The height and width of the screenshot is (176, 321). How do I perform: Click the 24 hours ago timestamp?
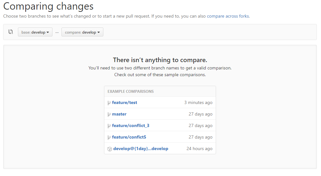199,149
